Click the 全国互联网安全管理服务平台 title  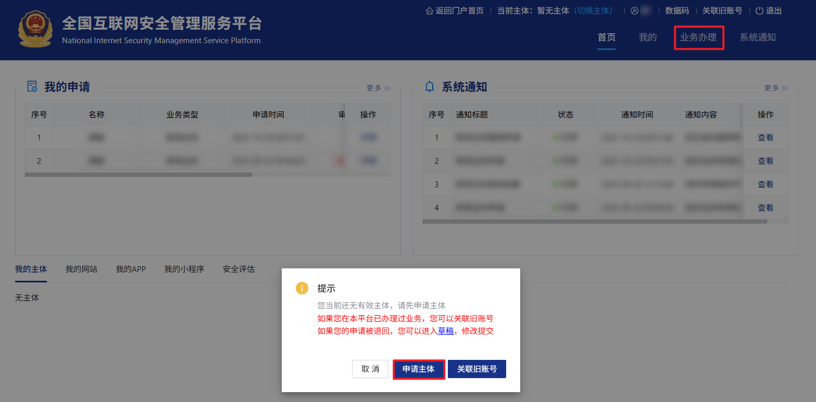click(162, 23)
